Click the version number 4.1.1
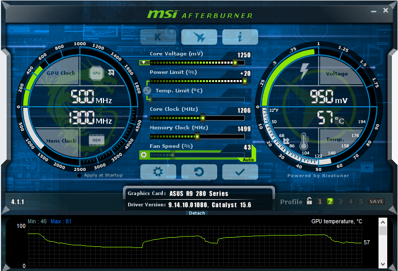Image resolution: width=398 pixels, height=271 pixels. click(18, 202)
